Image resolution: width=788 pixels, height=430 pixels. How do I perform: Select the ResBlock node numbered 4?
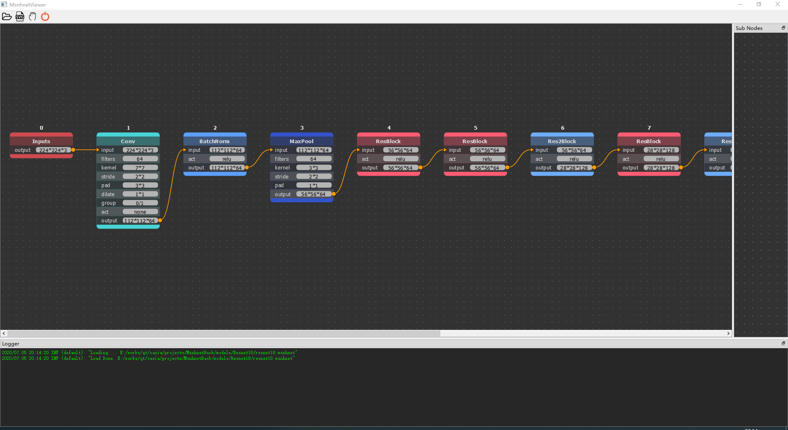[388, 141]
